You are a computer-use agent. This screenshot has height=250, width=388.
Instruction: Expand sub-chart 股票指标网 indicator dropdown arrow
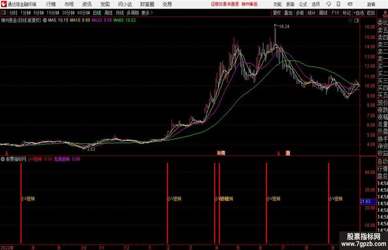tap(3, 159)
